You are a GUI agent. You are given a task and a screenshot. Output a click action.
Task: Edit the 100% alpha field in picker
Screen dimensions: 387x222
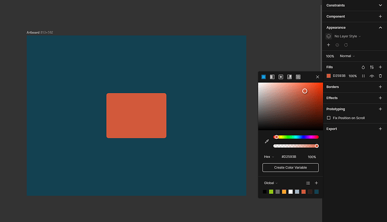tap(312, 157)
